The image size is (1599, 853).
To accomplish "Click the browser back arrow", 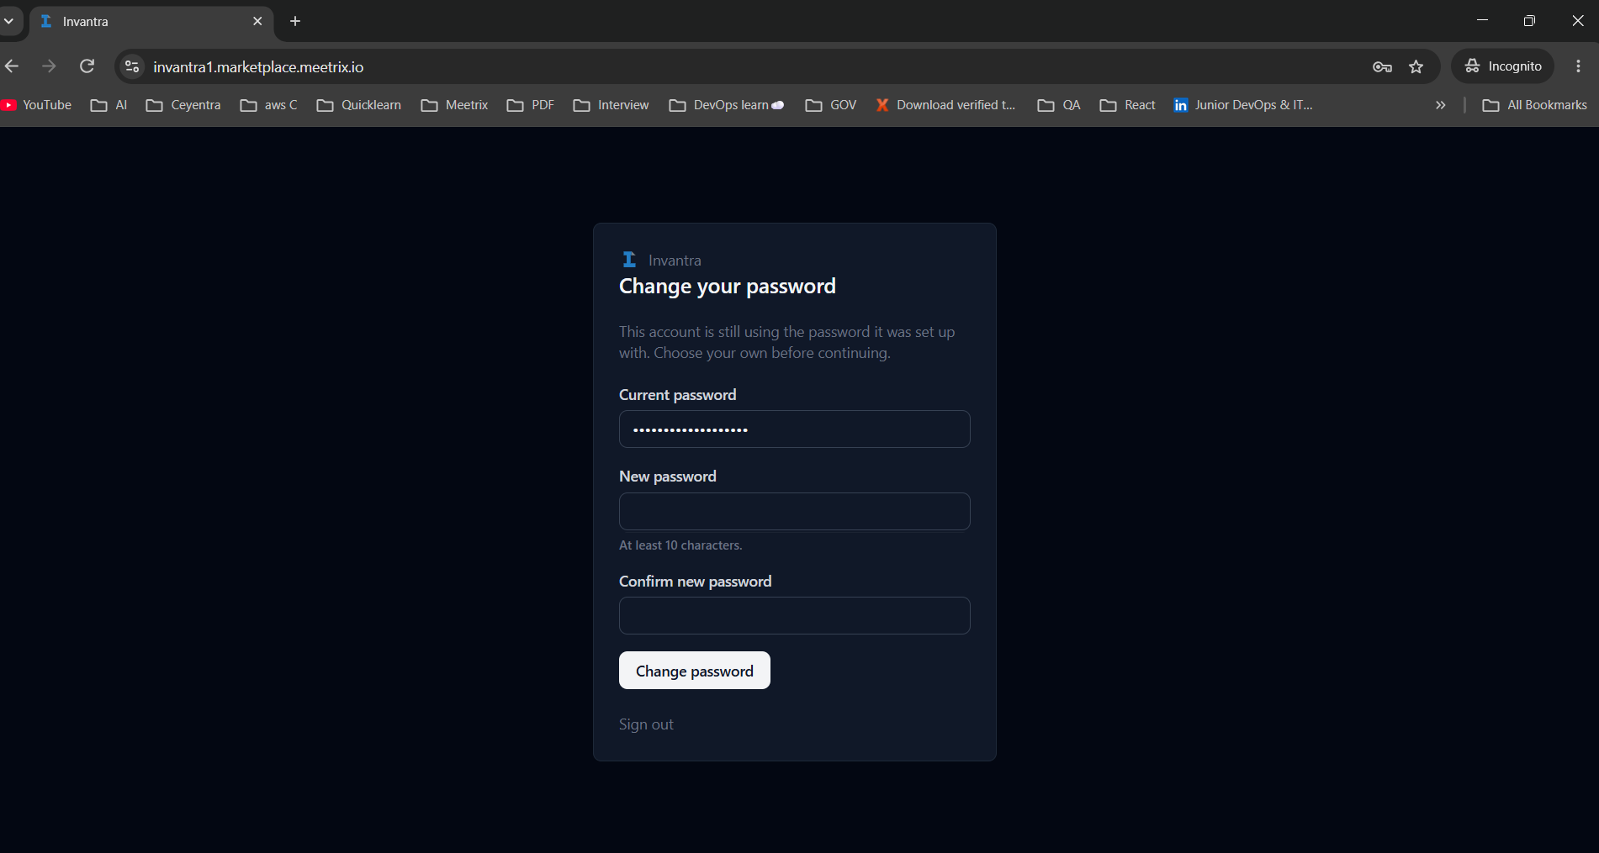I will [x=12, y=66].
